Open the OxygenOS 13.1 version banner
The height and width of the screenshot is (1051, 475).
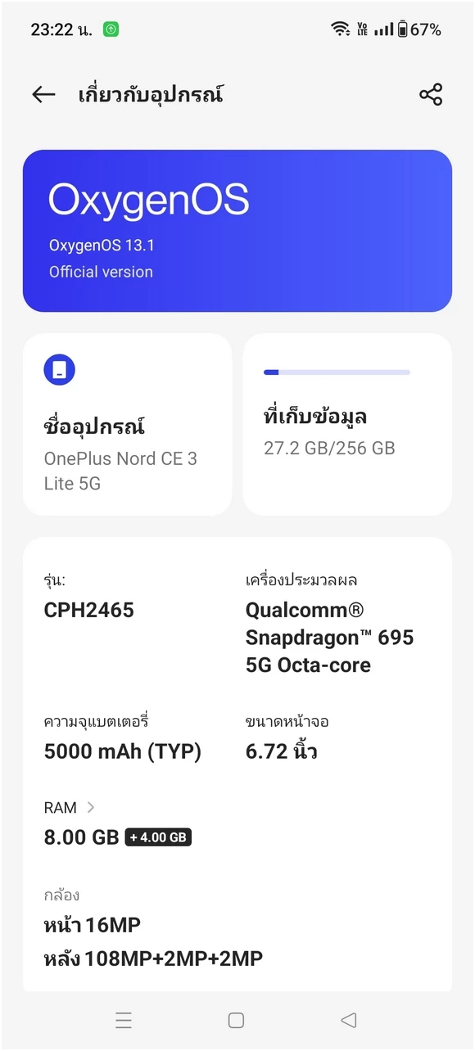tap(237, 231)
